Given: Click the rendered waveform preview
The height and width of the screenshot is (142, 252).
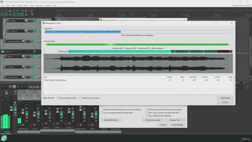Looking at the screenshot, I should (x=138, y=64).
